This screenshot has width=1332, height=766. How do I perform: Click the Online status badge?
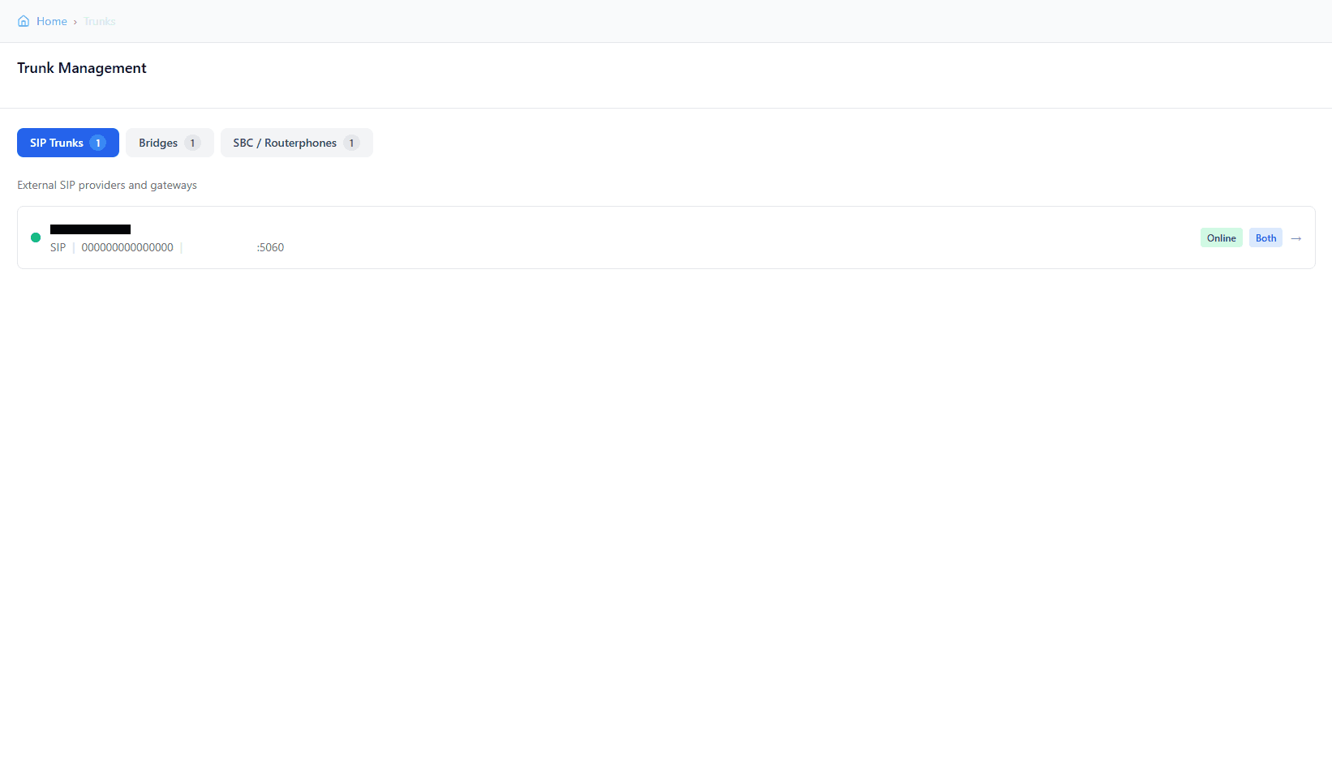pyautogui.click(x=1222, y=238)
